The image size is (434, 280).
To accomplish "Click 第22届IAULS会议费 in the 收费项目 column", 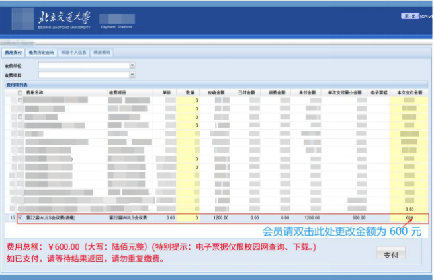I will (128, 218).
